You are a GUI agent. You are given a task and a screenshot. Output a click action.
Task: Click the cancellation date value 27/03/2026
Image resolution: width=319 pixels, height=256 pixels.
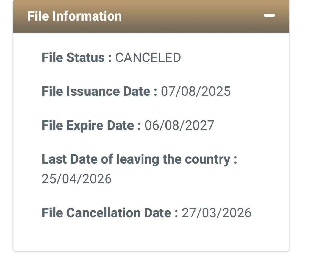click(x=217, y=213)
